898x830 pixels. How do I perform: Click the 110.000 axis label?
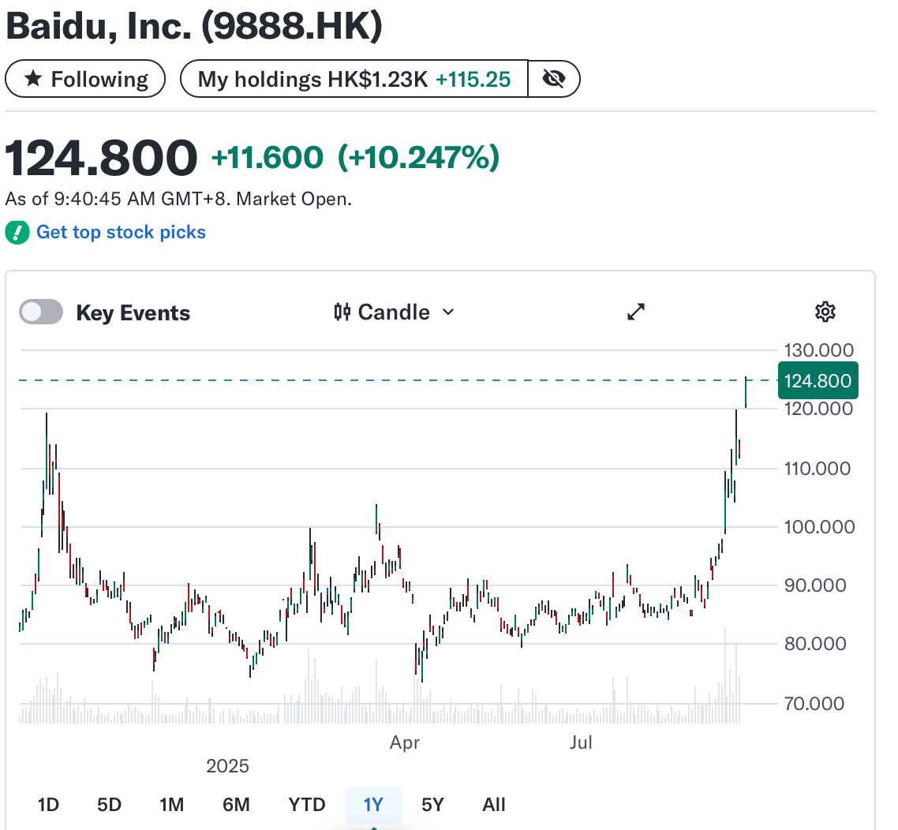click(x=818, y=469)
